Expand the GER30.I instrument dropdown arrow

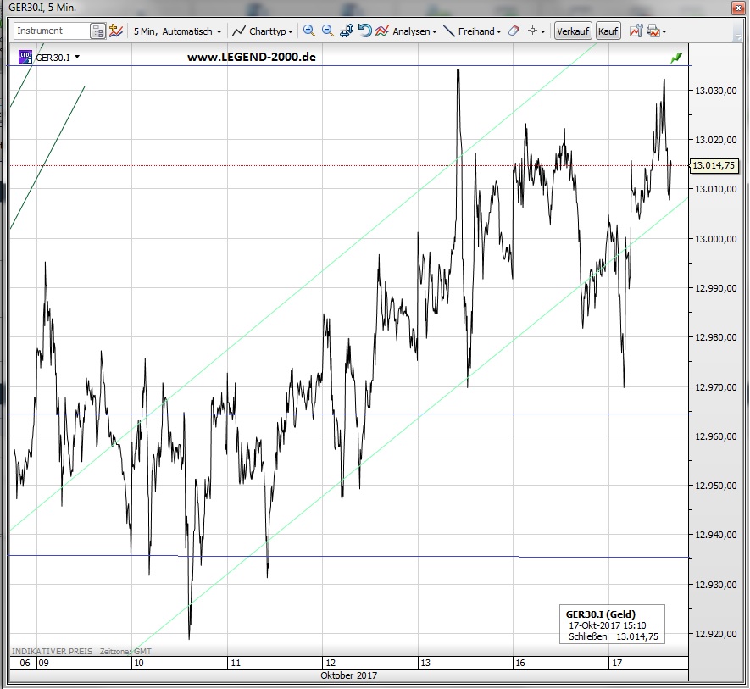(x=77, y=57)
